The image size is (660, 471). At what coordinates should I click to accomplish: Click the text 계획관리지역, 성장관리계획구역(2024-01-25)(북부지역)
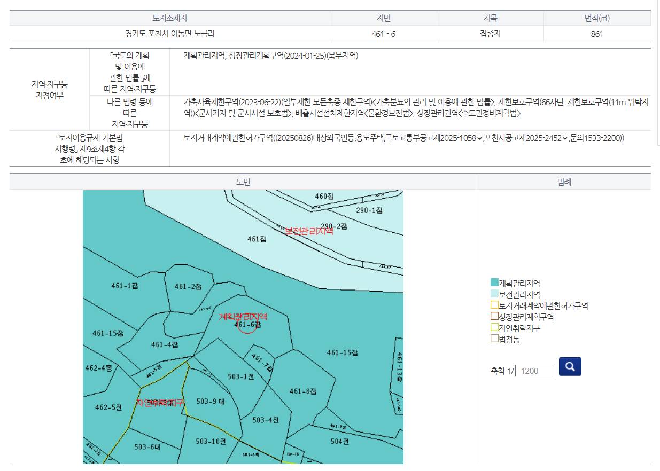tap(270, 56)
